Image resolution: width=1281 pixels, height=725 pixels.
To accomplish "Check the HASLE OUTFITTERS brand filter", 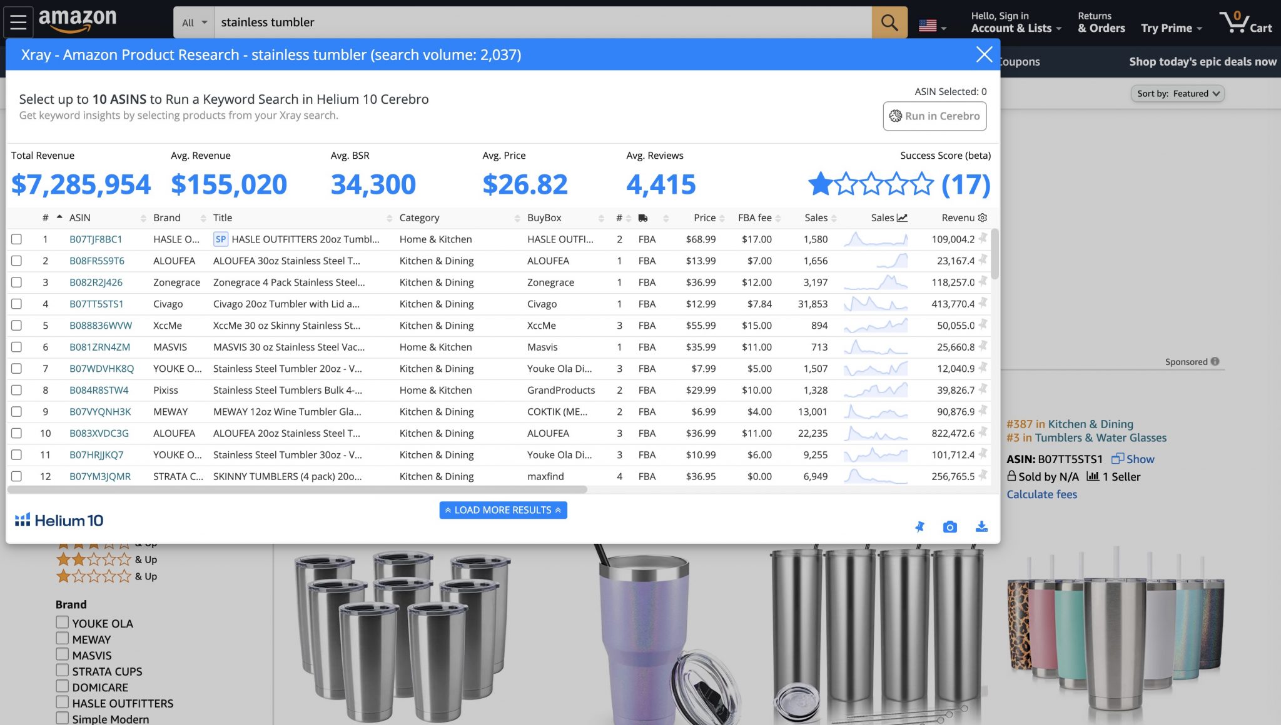I will (x=62, y=702).
